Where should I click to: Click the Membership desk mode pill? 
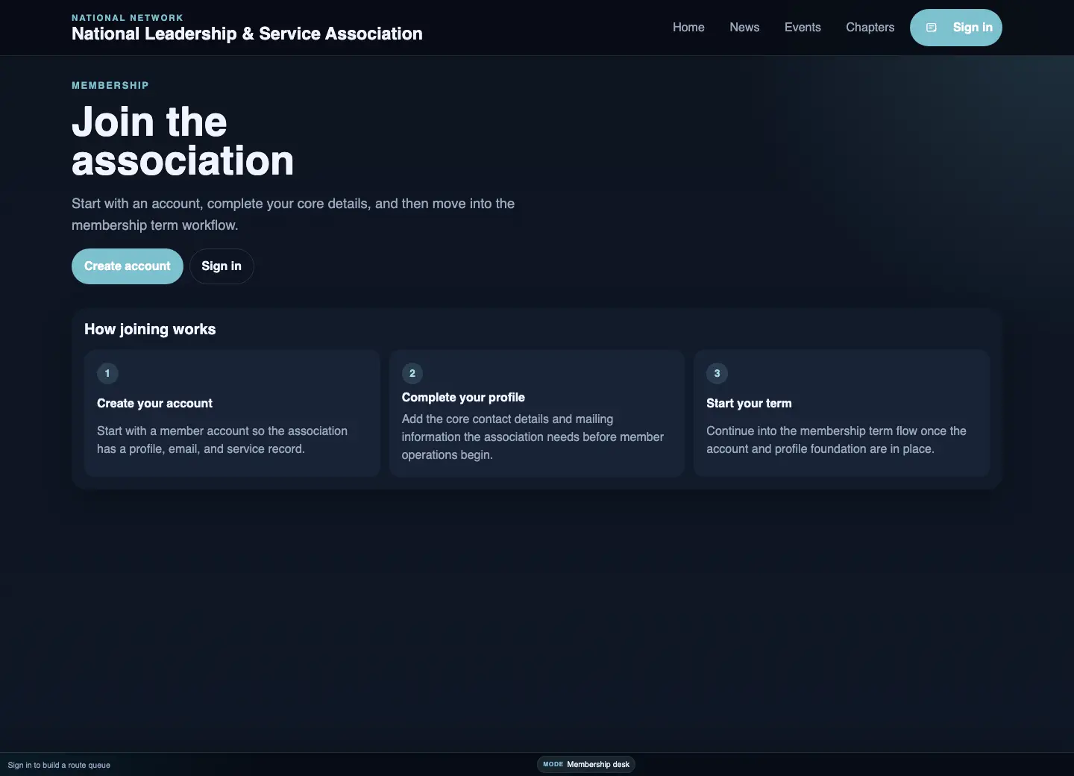point(586,764)
